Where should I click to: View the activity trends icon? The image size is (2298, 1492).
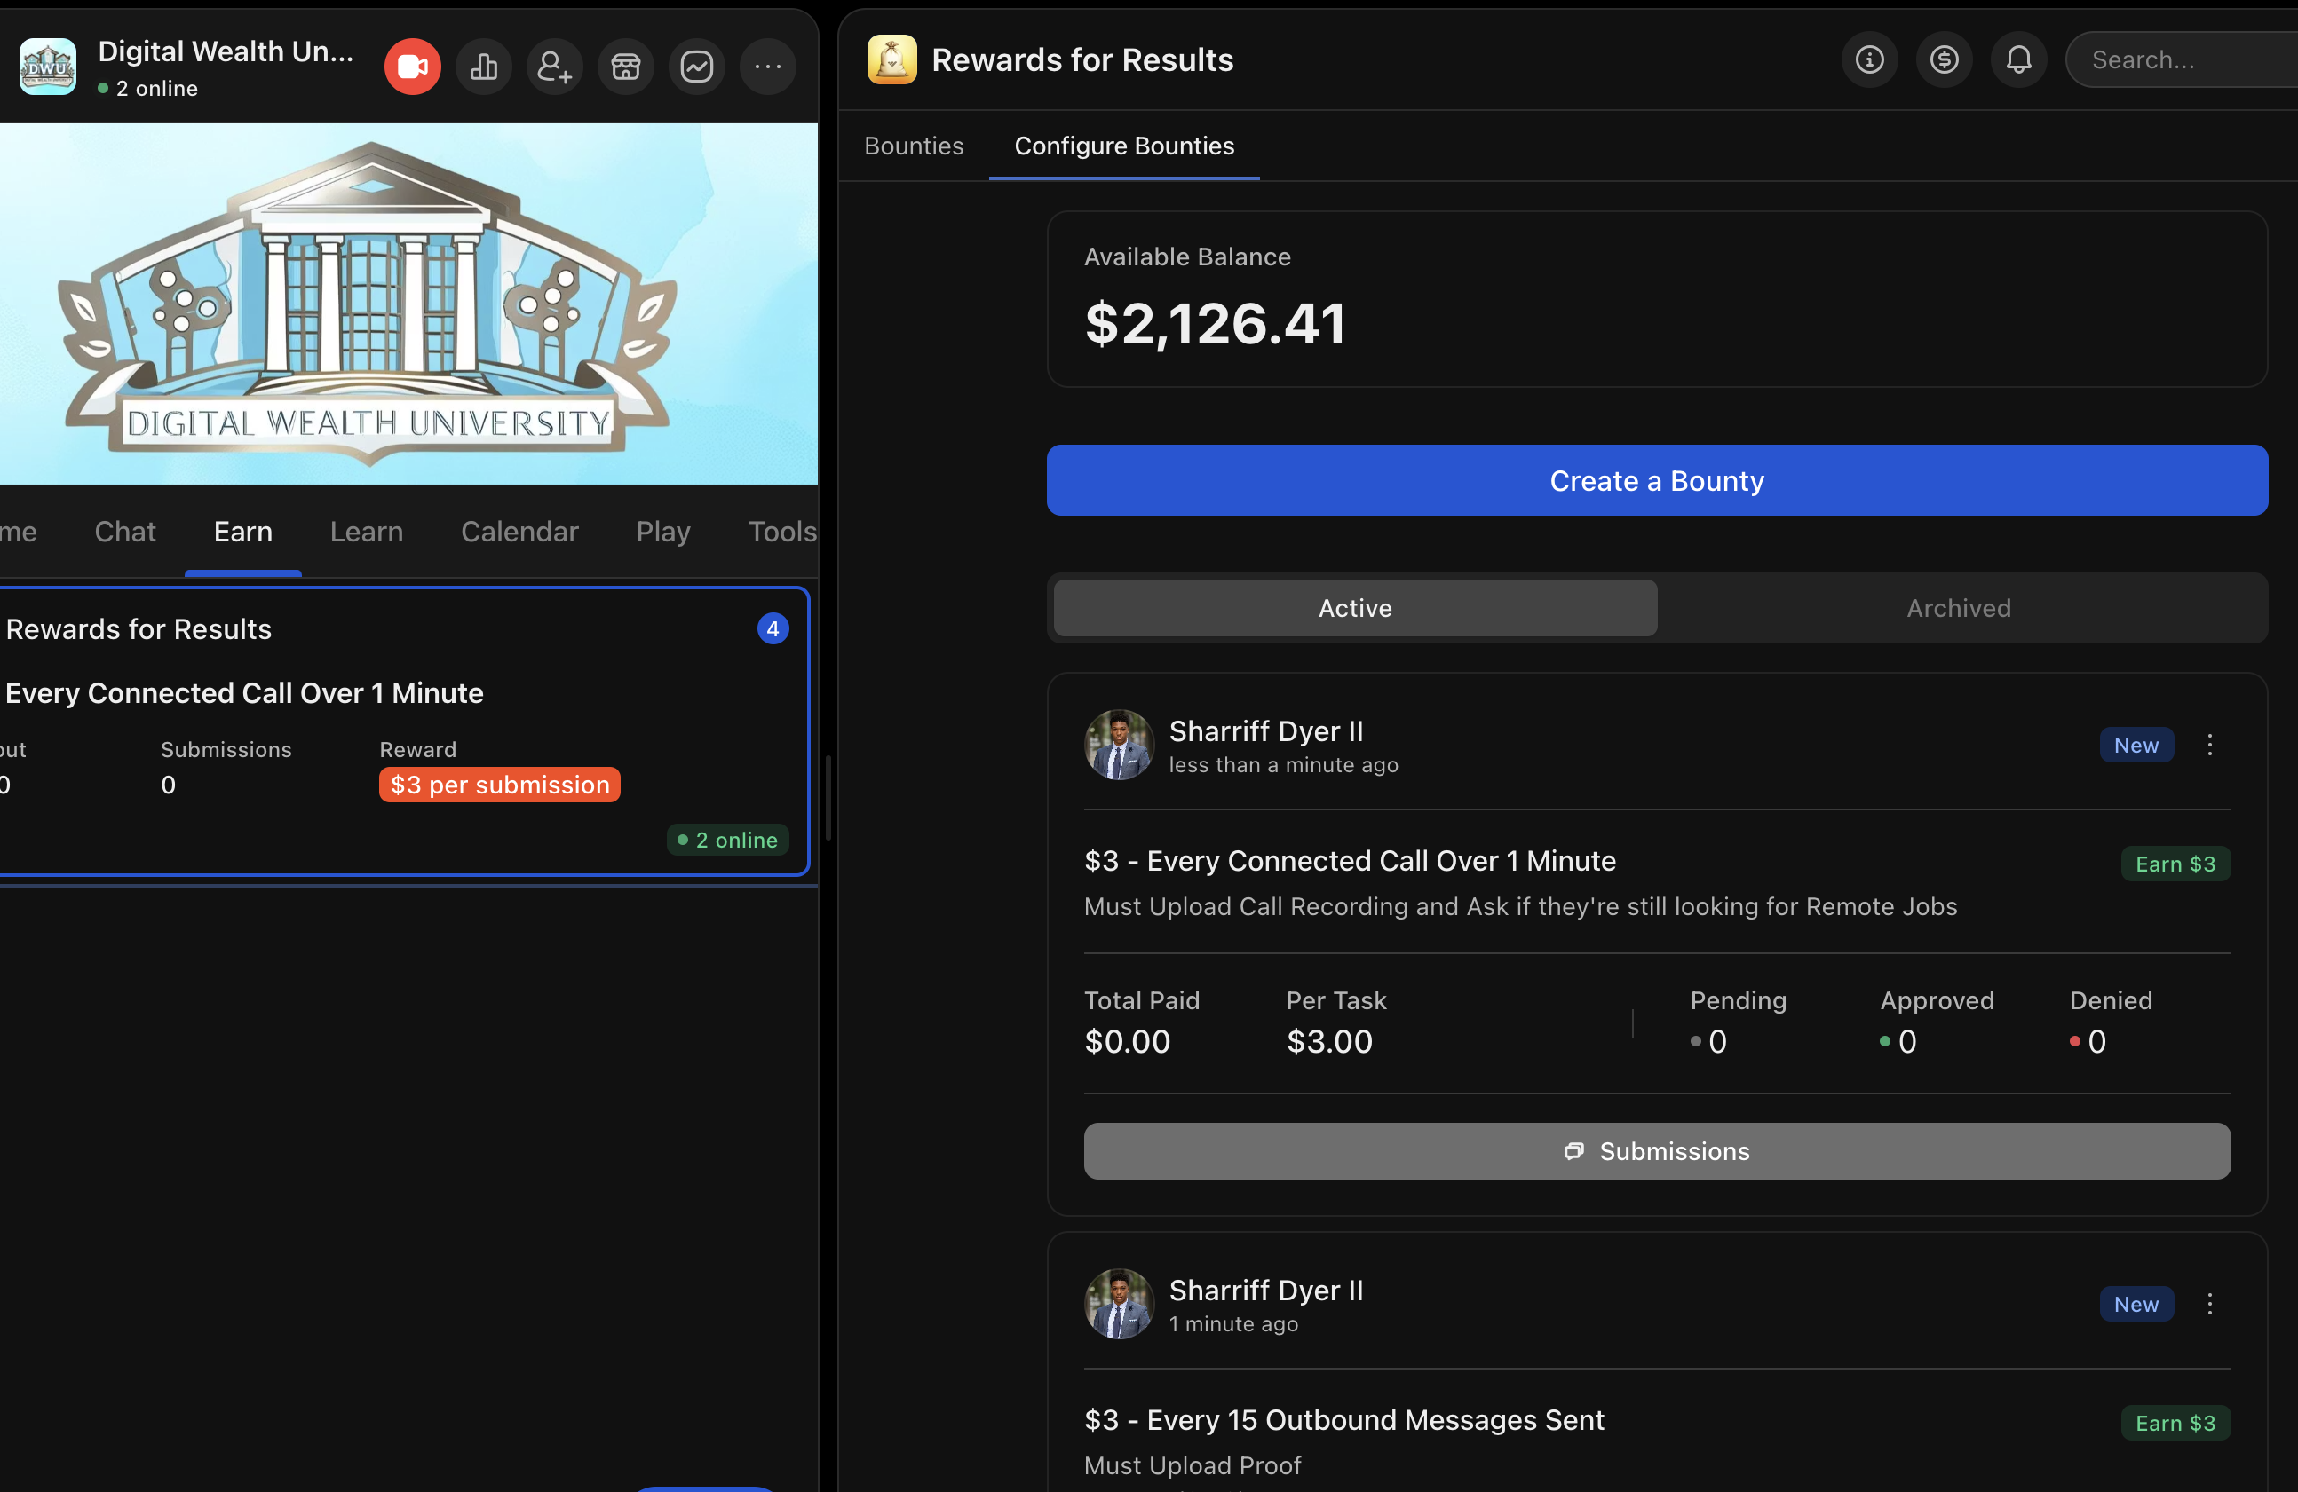697,66
